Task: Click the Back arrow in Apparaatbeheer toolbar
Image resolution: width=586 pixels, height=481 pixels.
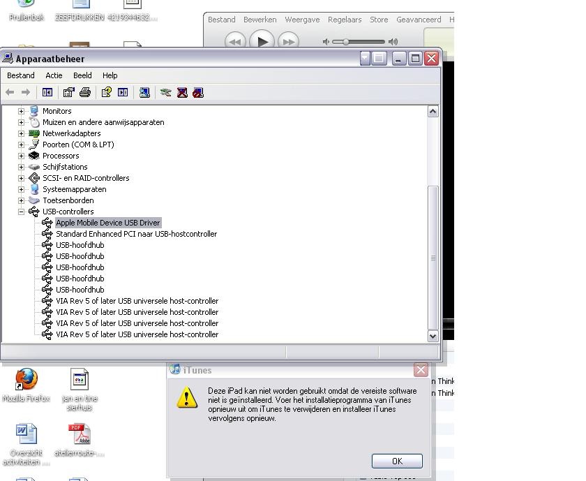Action: coord(10,92)
